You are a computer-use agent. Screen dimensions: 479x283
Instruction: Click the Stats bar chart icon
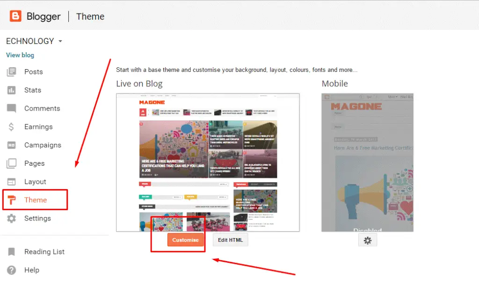pos(11,90)
